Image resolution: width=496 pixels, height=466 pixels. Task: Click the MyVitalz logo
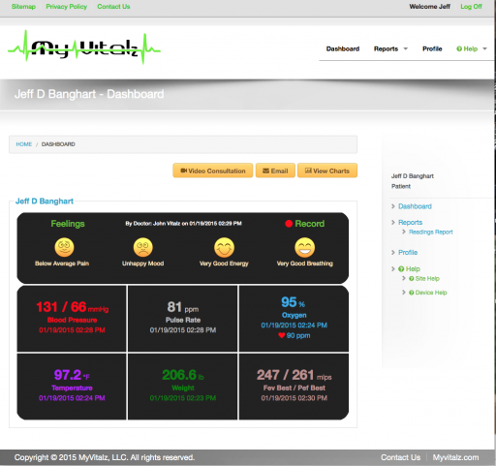pyautogui.click(x=84, y=47)
